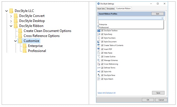Click the DocStyle Convert folder icon

(16, 16)
